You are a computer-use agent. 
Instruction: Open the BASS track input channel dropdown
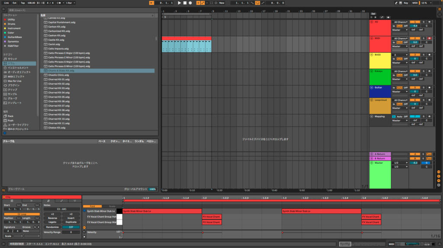pos(400,54)
